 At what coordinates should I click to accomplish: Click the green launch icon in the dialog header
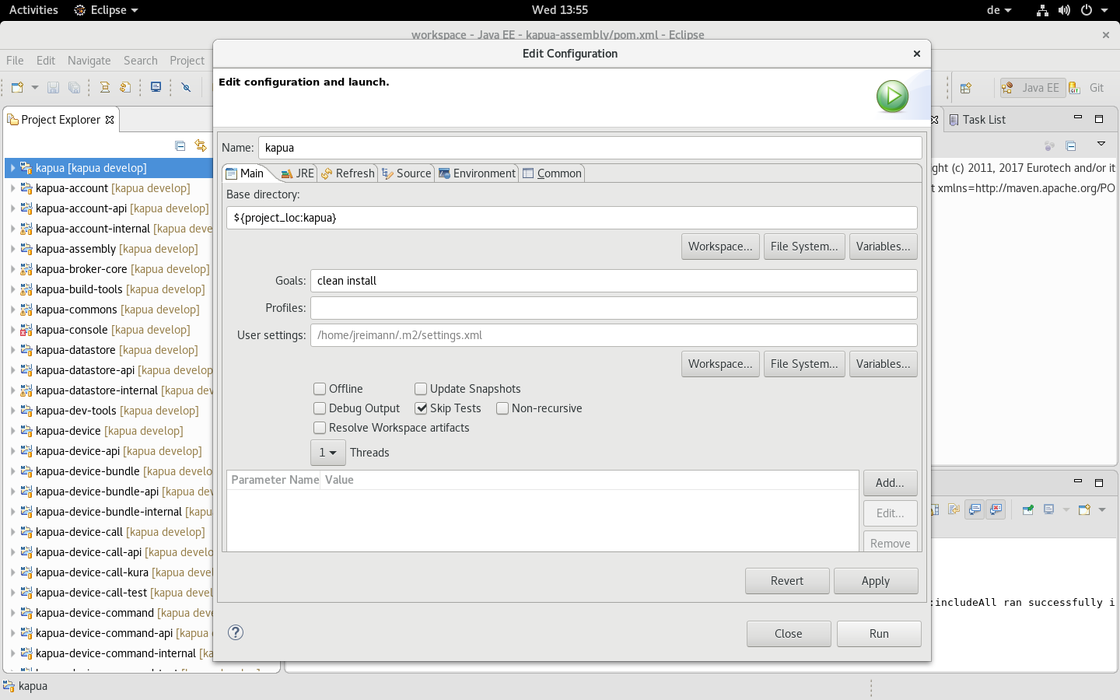click(891, 96)
